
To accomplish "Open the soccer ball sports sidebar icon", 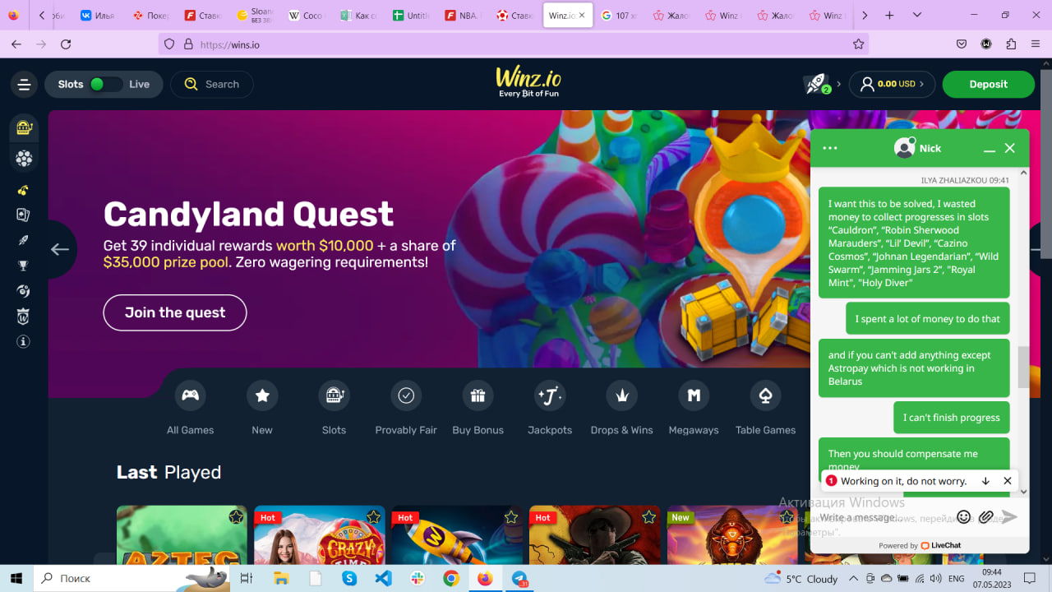I will [x=24, y=158].
